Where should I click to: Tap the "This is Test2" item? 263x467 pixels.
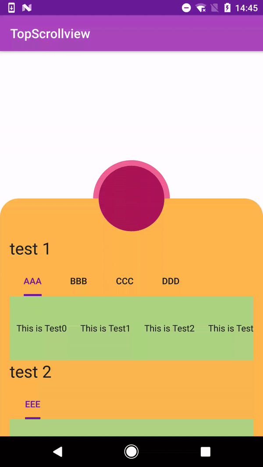point(169,328)
